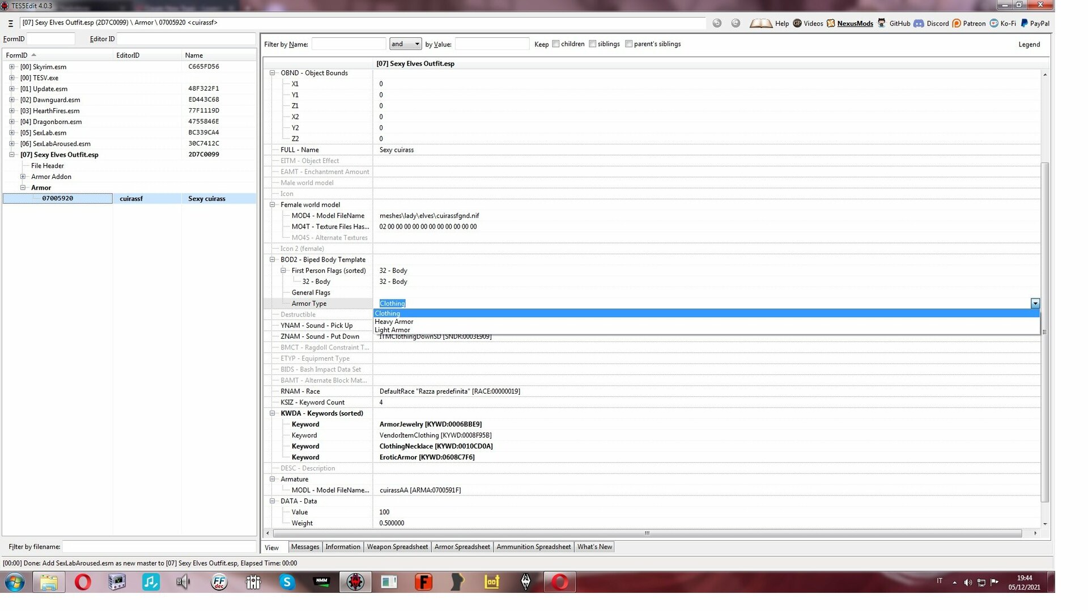1088x611 pixels.
Task: Open the LOOT taskbar icon
Action: [491, 582]
